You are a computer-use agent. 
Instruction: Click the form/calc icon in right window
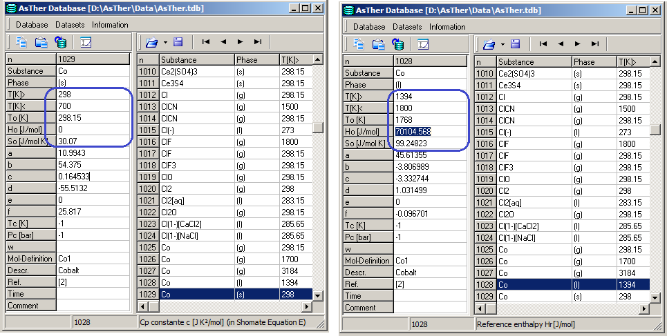423,44
